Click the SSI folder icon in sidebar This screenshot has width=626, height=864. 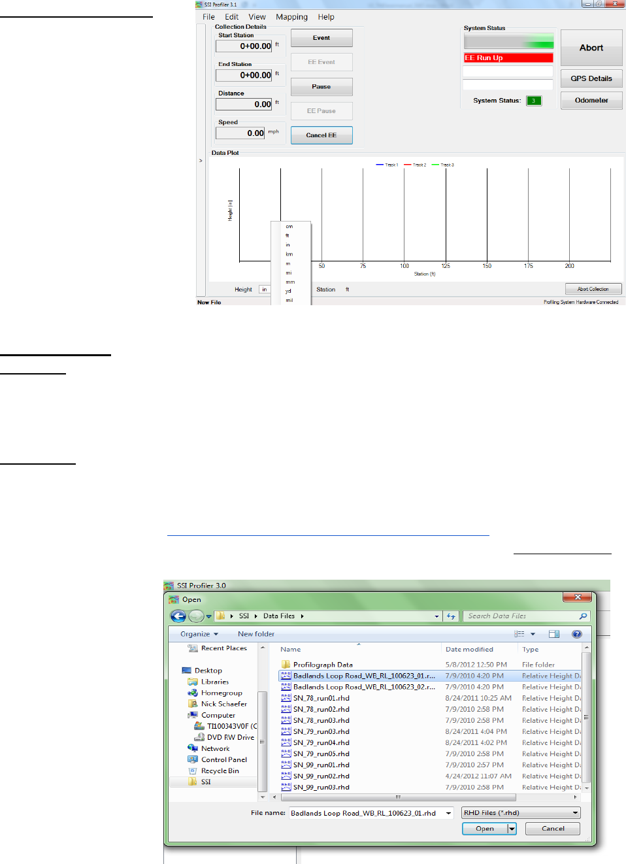(193, 782)
